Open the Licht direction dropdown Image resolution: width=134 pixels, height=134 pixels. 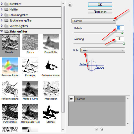coord(103,50)
